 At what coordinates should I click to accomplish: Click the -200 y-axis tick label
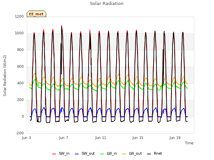(20, 133)
